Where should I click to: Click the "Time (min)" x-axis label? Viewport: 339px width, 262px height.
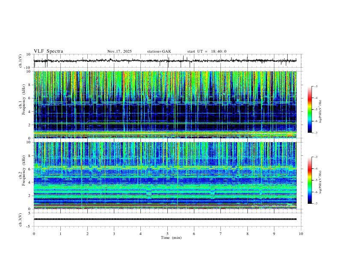171,238
